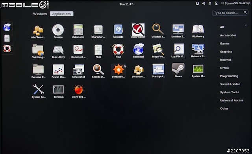252x154 pixels.
Task: Open the Add/Remove Software app
Action: [38, 32]
